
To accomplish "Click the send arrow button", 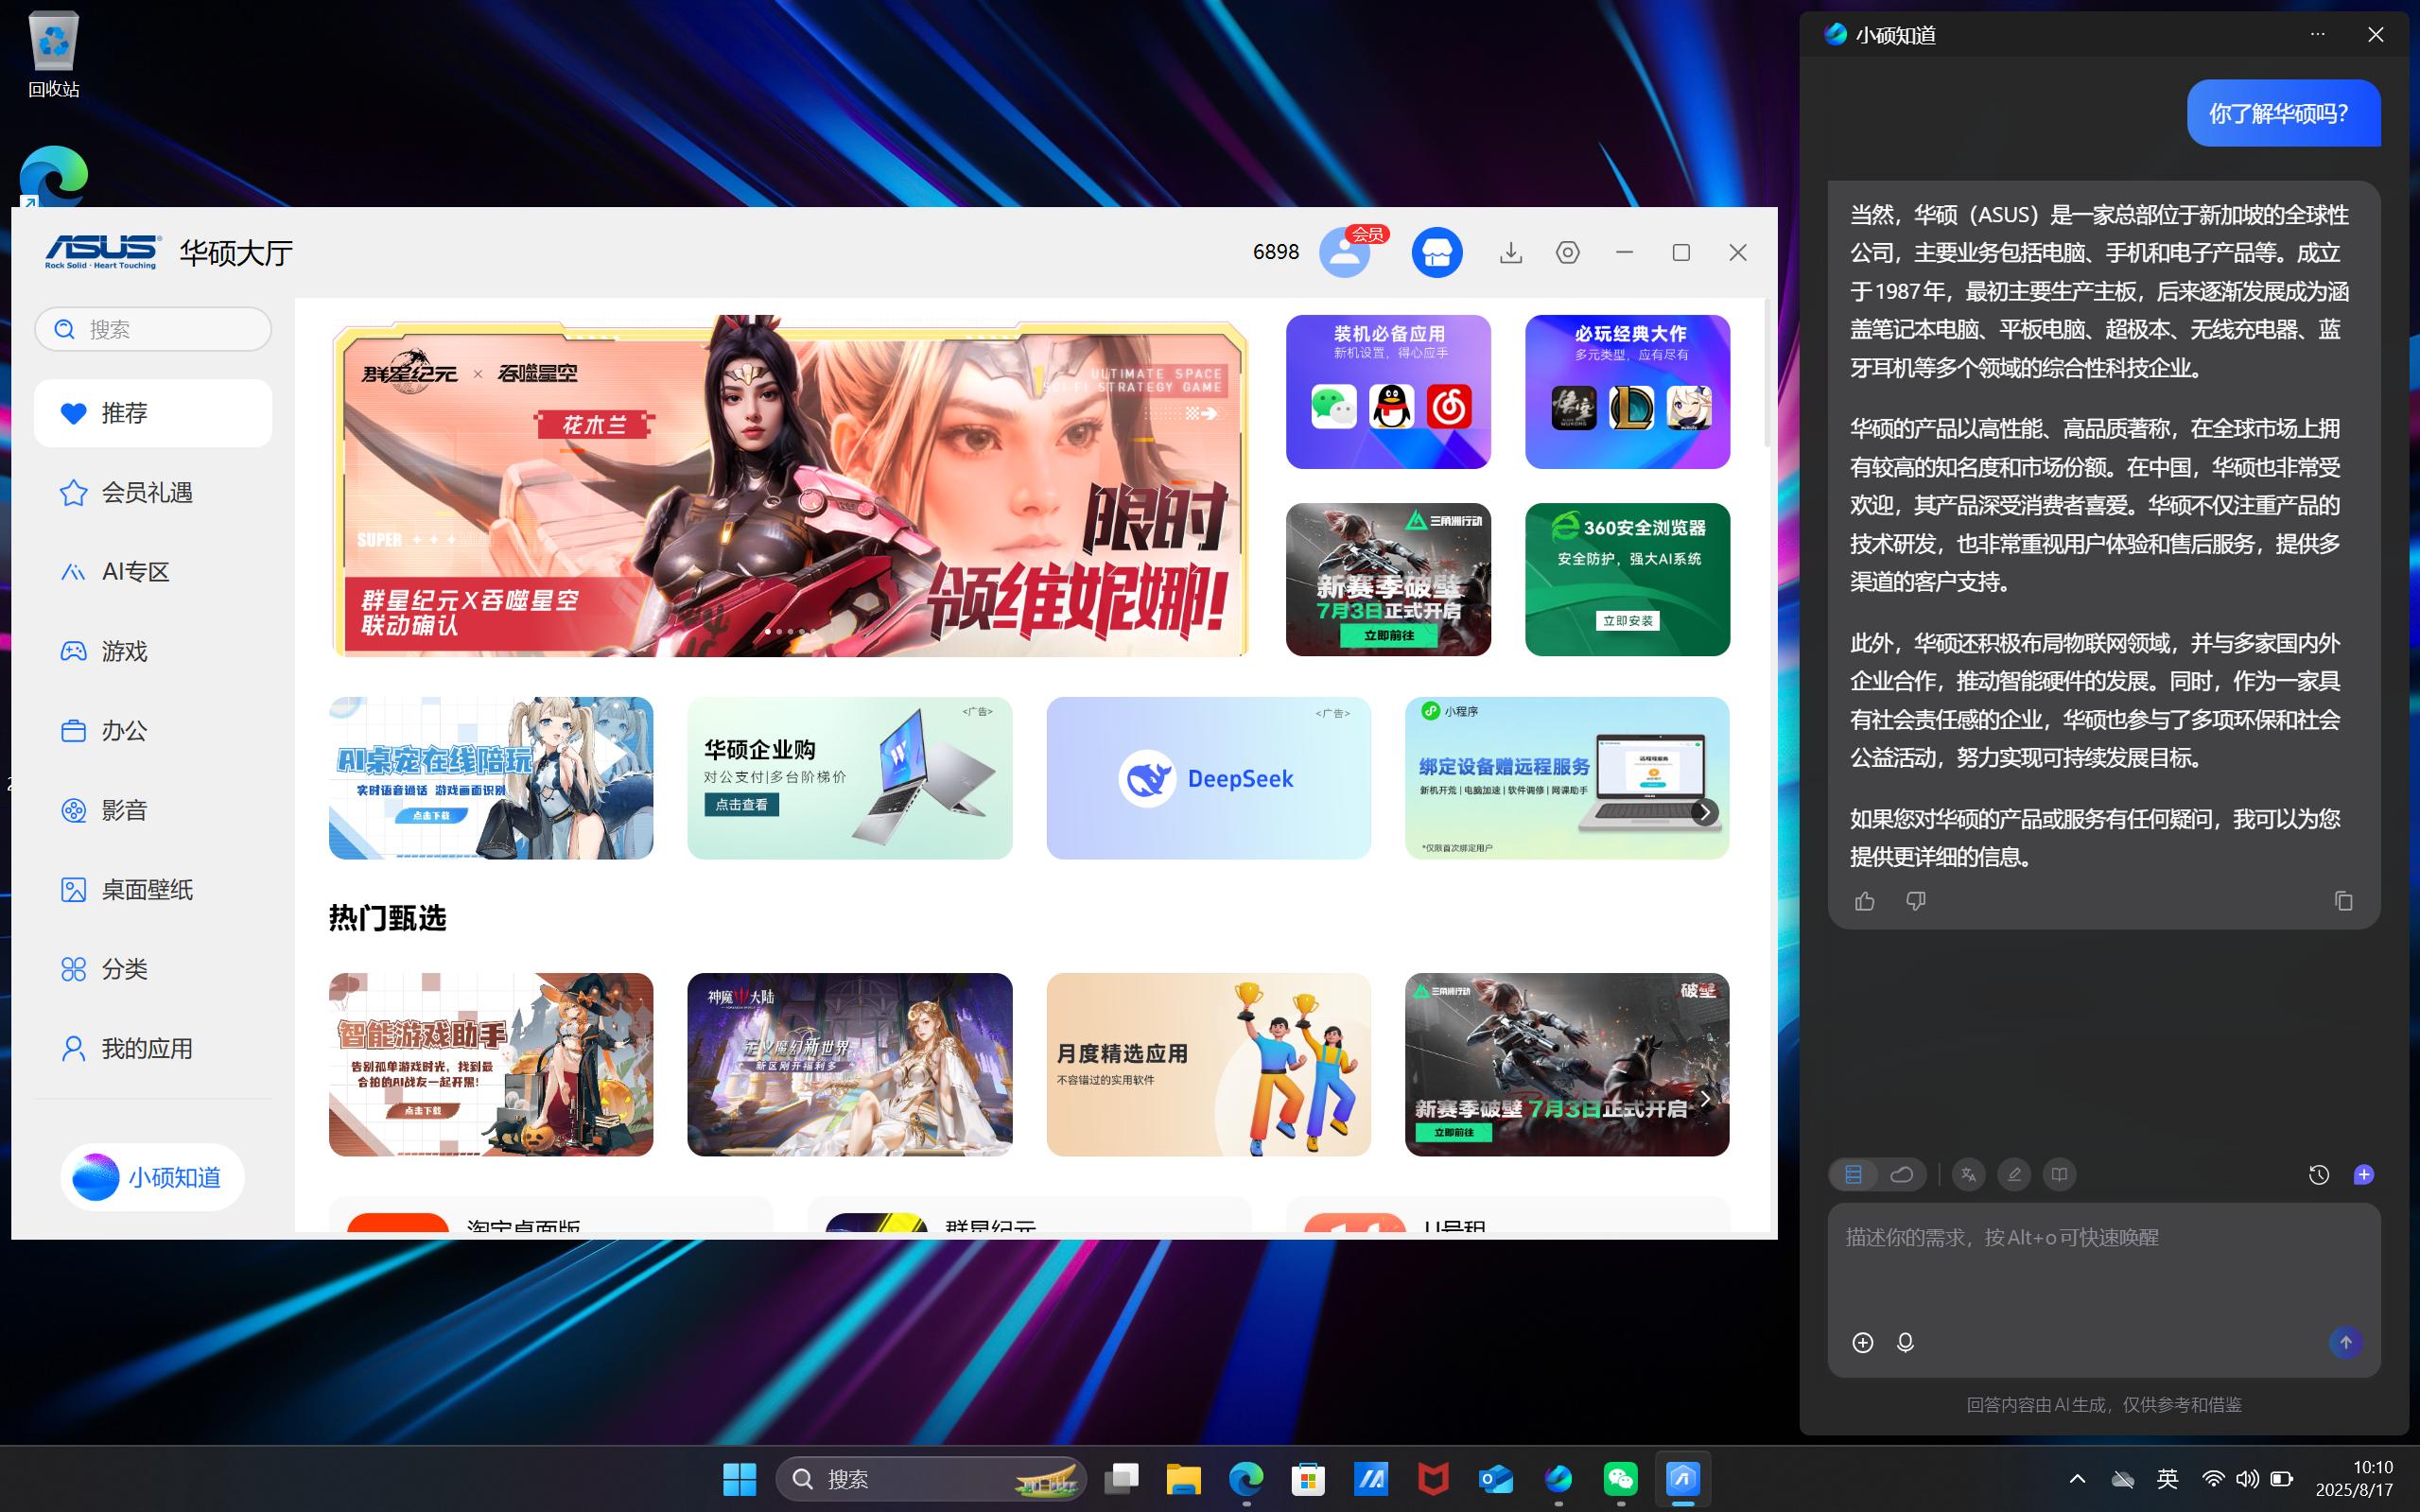I will tap(2345, 1343).
